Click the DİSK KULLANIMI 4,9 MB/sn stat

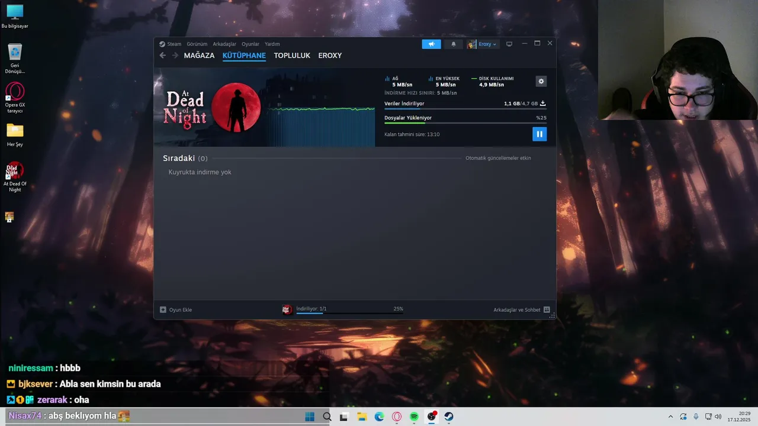click(x=493, y=82)
